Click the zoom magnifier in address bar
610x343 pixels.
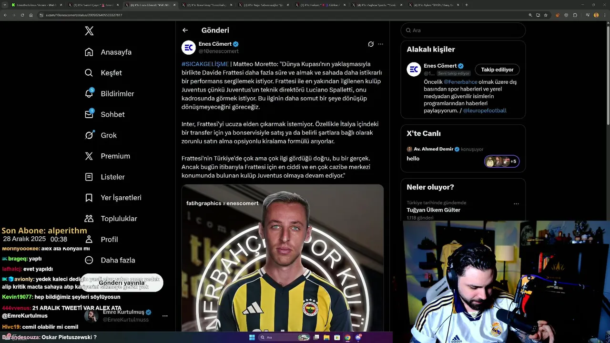point(530,15)
